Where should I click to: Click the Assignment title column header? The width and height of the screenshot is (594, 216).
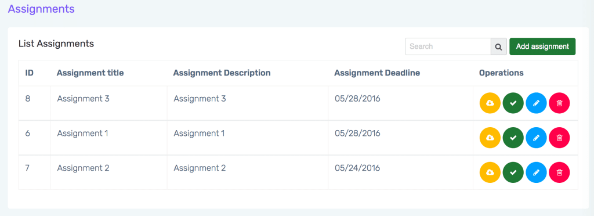point(90,73)
